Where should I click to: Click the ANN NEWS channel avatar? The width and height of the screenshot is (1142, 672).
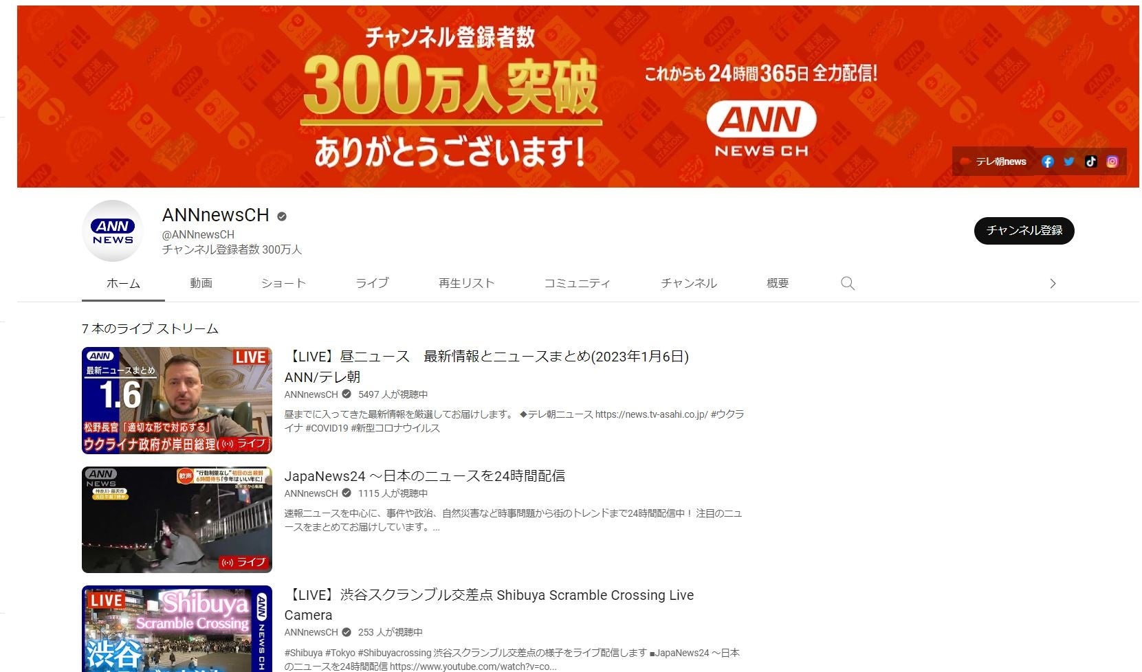click(112, 230)
